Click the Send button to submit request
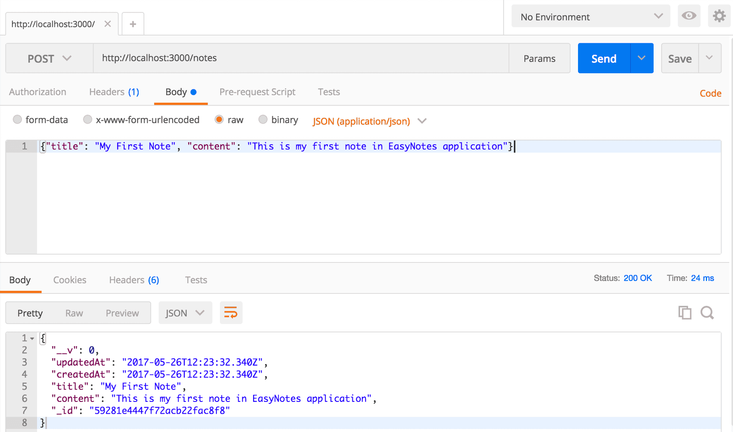Viewport: 733px width, 432px height. (x=604, y=58)
